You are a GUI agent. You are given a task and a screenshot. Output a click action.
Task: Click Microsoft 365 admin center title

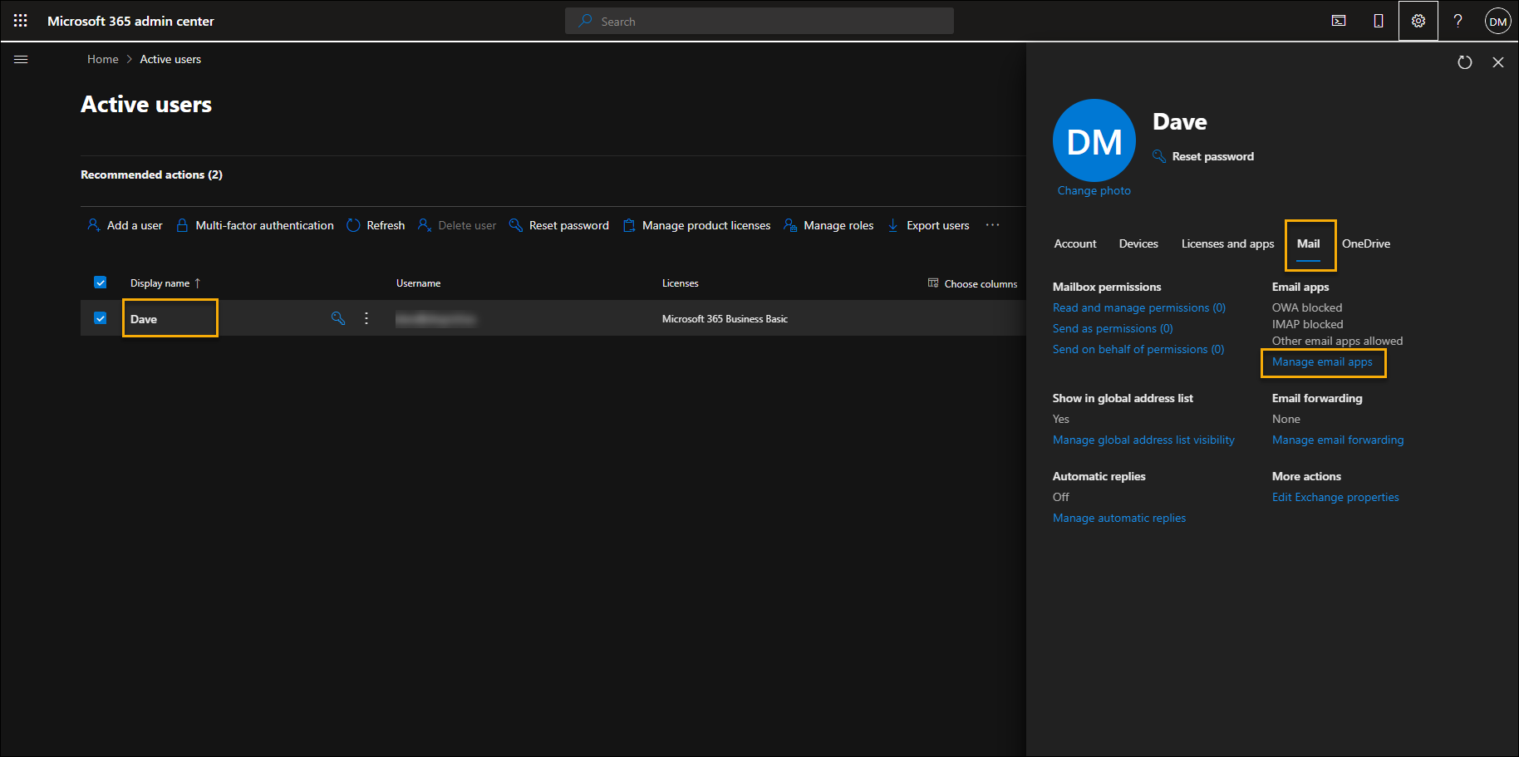[x=130, y=21]
